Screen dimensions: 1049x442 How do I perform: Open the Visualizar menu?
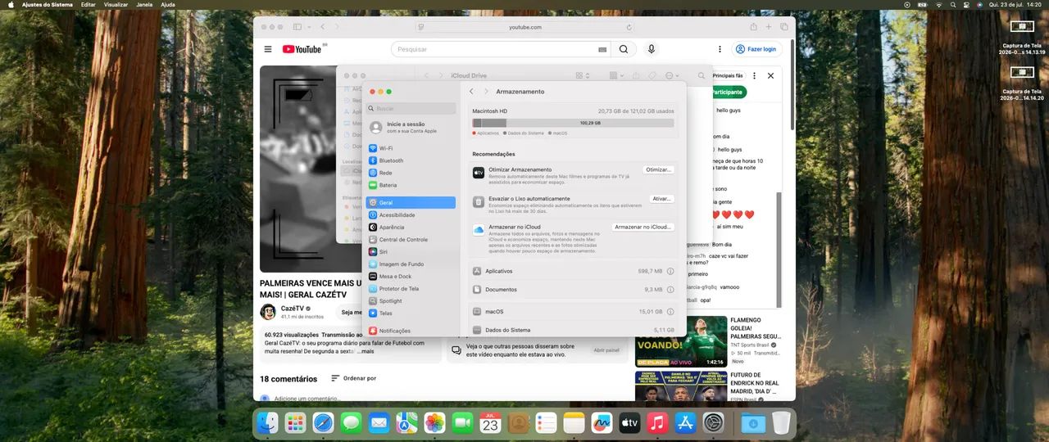[116, 4]
